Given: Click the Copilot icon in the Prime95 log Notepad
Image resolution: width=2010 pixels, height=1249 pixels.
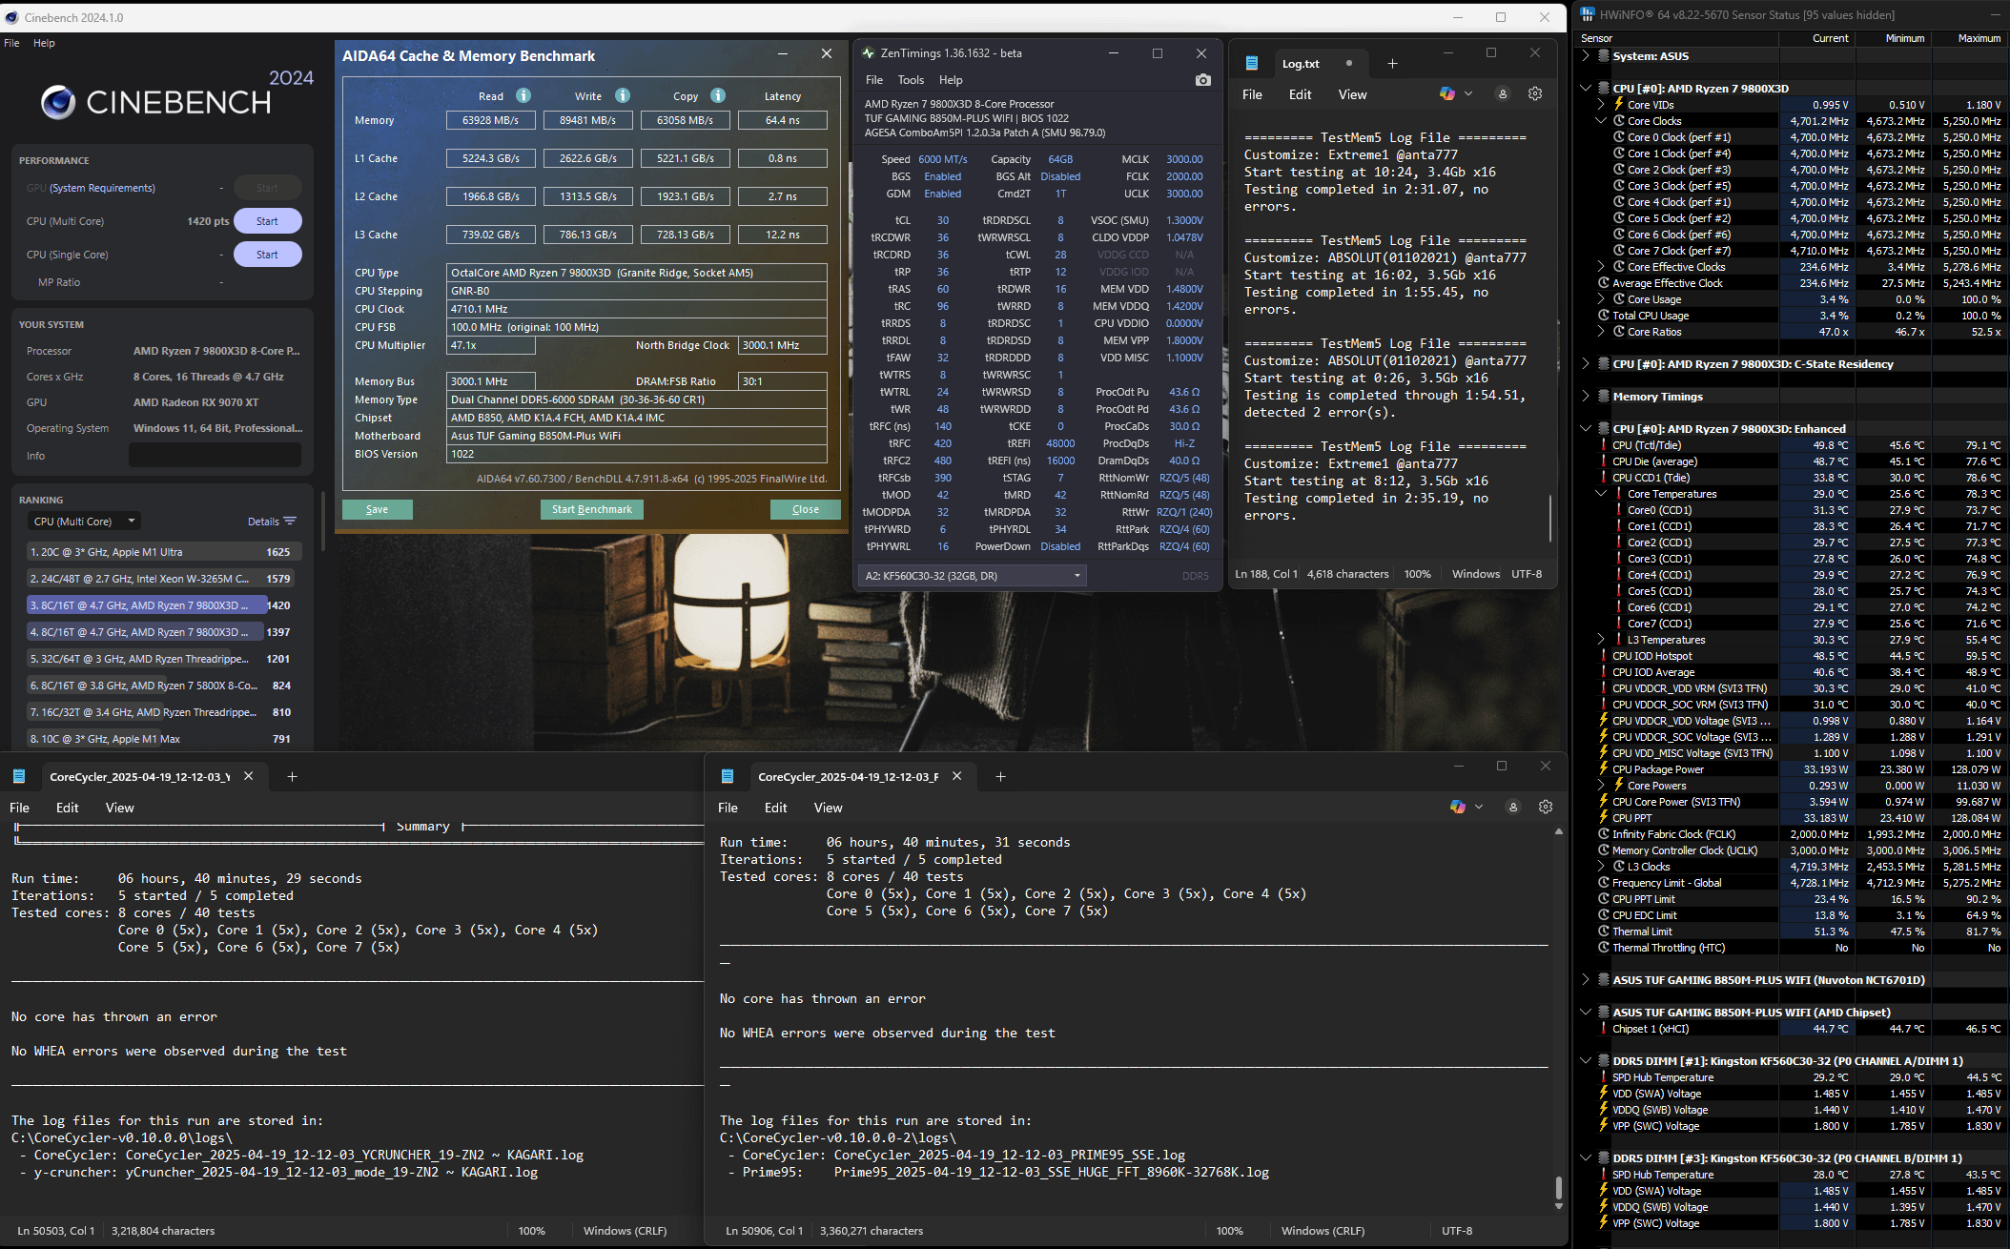Looking at the screenshot, I should tap(1458, 807).
